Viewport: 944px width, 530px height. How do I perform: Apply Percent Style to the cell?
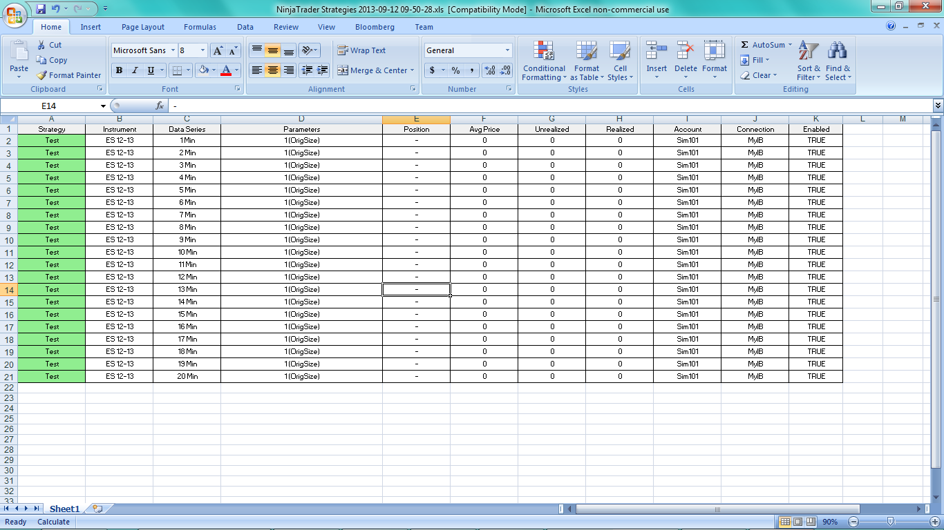click(455, 70)
